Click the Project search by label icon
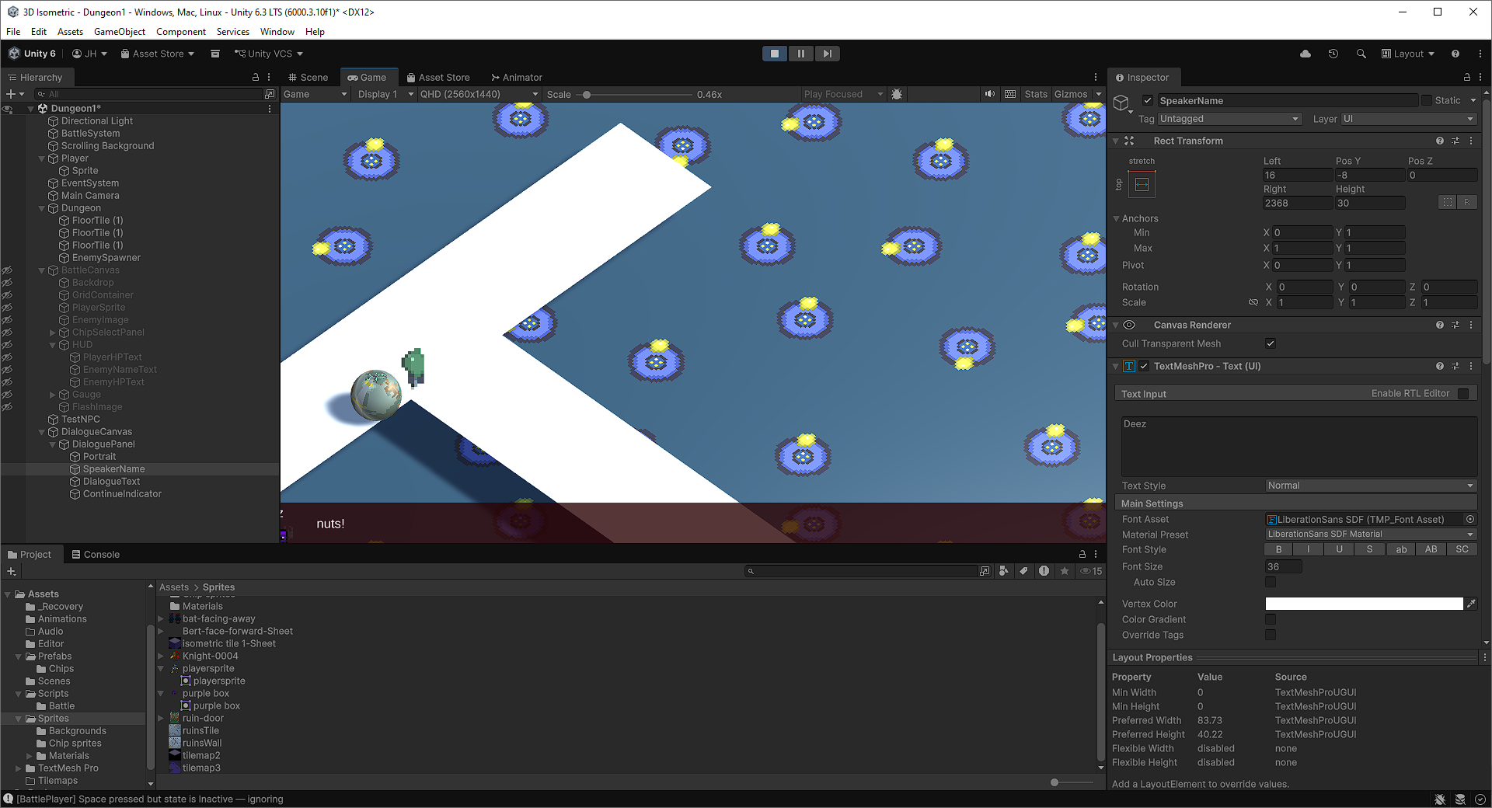This screenshot has height=808, width=1492. [x=1024, y=571]
